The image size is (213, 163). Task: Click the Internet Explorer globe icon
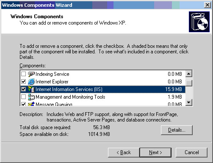(x=31, y=82)
